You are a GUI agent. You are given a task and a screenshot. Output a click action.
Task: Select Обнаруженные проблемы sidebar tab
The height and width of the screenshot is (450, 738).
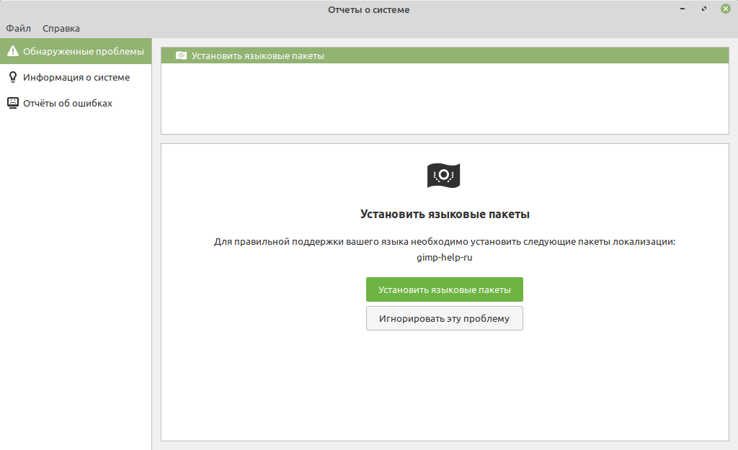(x=76, y=51)
